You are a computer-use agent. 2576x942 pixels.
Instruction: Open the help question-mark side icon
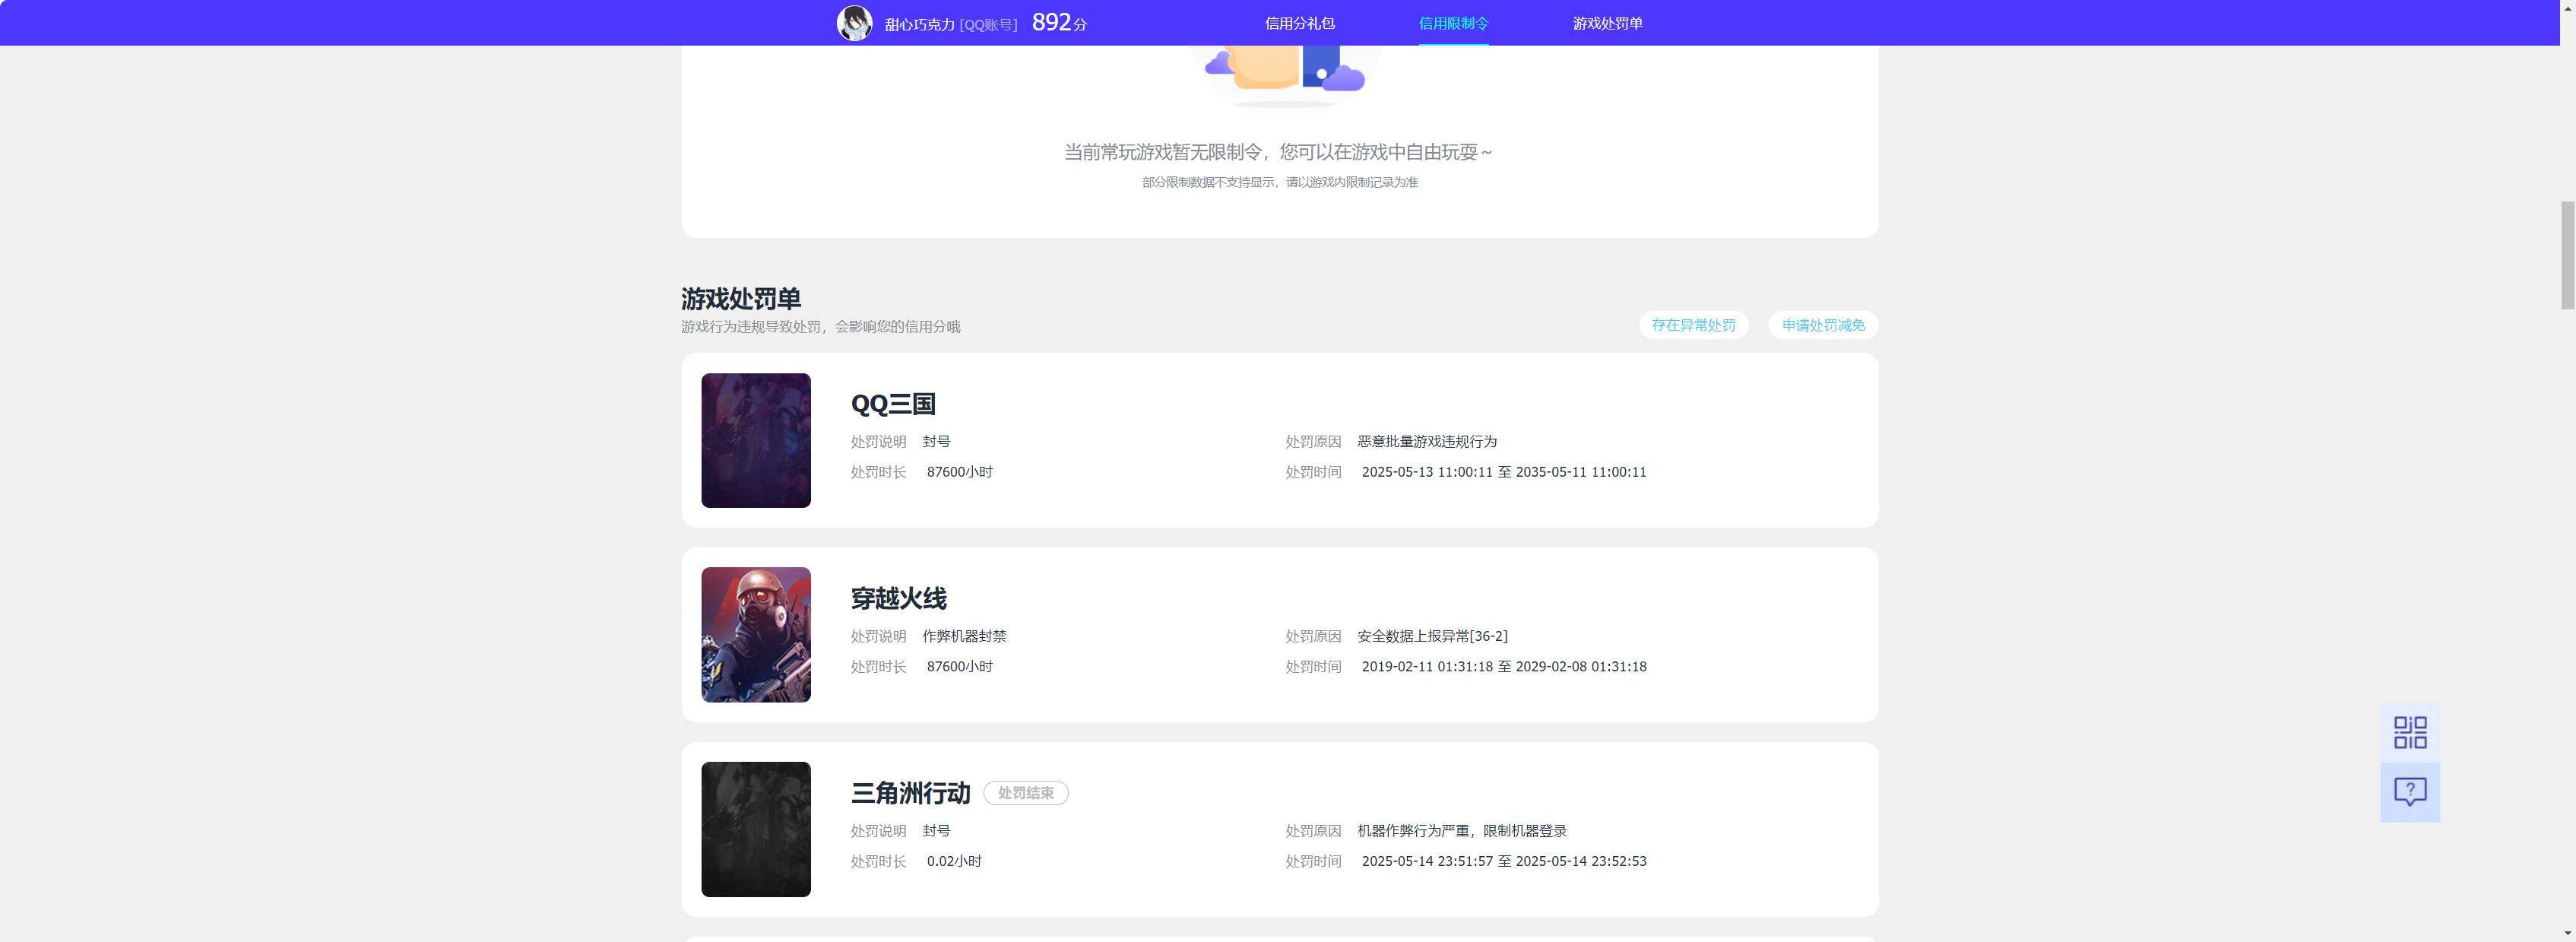point(2410,792)
